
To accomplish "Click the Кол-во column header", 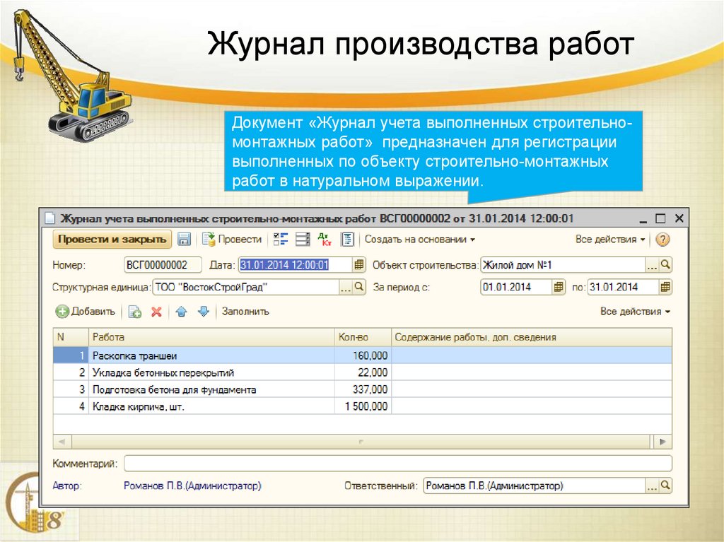I will pos(363,337).
